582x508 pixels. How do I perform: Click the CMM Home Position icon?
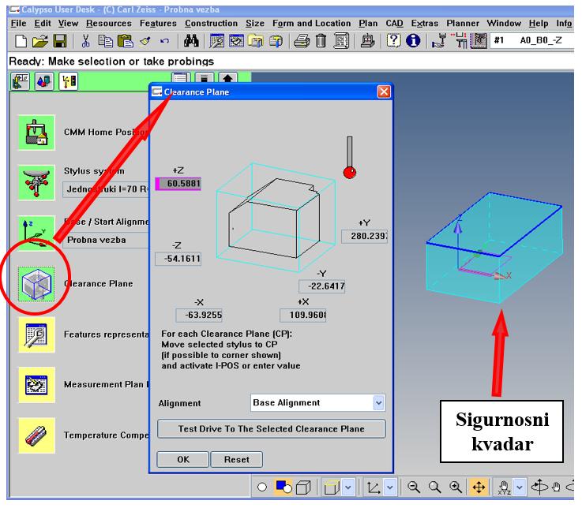tap(36, 133)
